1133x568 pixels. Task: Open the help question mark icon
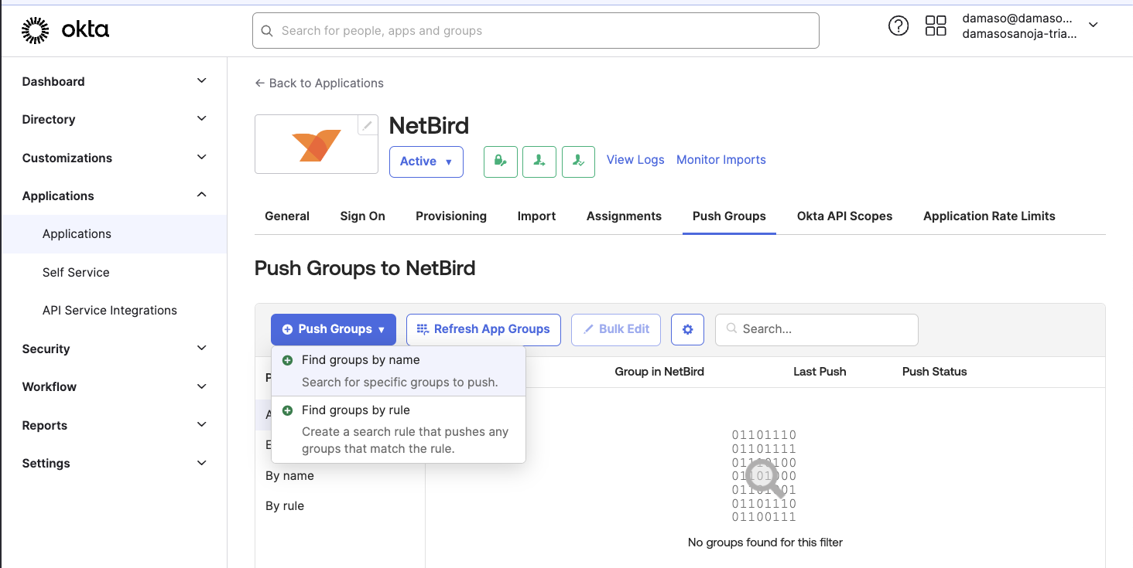[899, 26]
